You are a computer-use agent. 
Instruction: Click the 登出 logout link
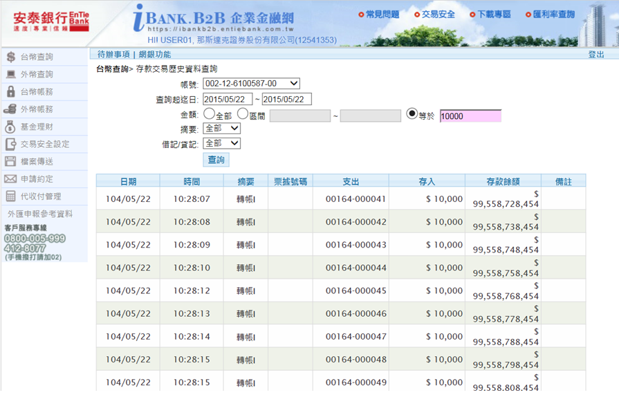click(x=596, y=55)
